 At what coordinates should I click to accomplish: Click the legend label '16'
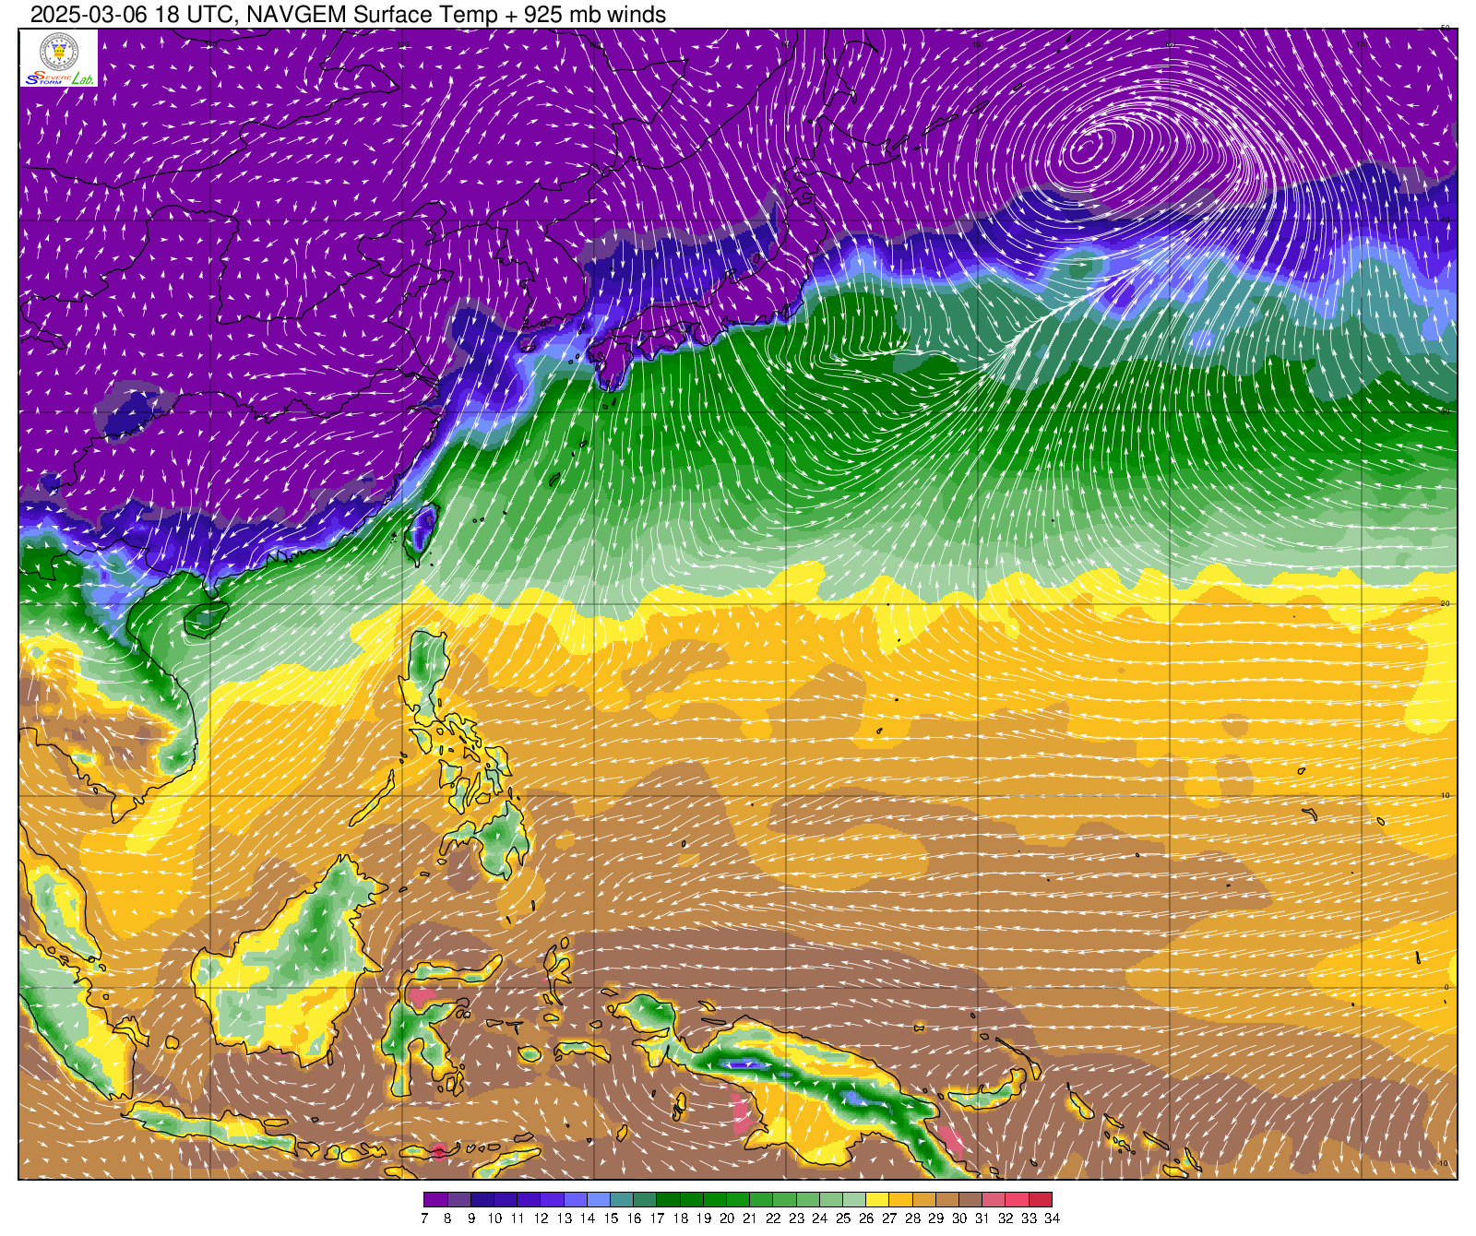[x=634, y=1218]
